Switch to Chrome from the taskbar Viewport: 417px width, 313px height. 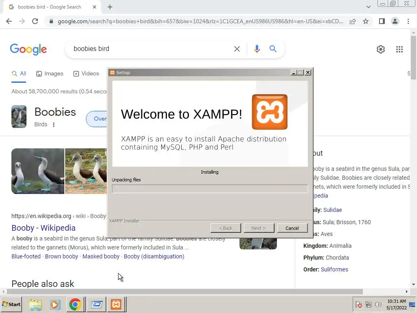click(x=75, y=304)
